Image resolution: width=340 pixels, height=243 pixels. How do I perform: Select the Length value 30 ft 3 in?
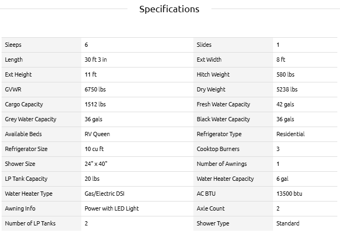pyautogui.click(x=99, y=60)
